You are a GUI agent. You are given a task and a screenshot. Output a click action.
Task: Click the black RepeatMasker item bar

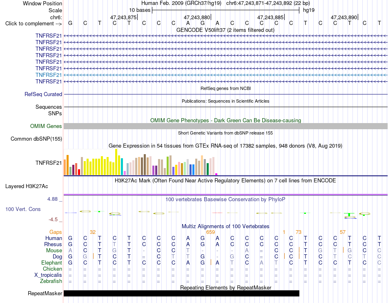[x=181, y=293]
